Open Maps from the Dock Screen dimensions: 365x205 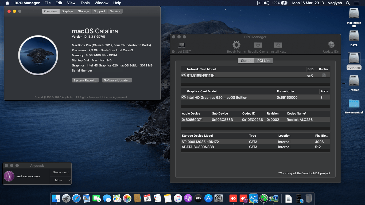pos(117,198)
